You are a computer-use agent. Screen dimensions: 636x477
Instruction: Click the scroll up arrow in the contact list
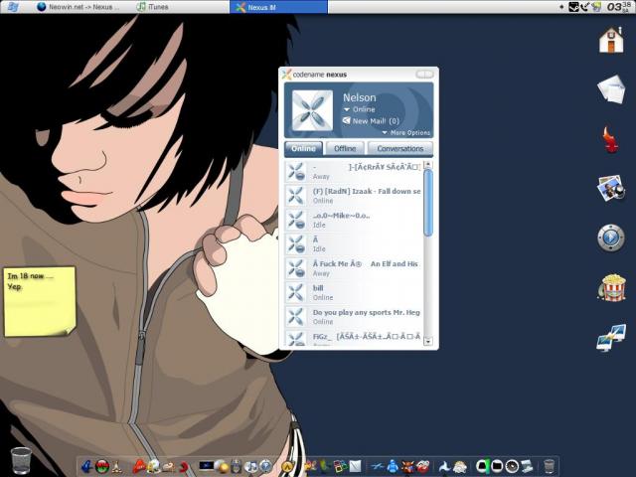point(428,165)
